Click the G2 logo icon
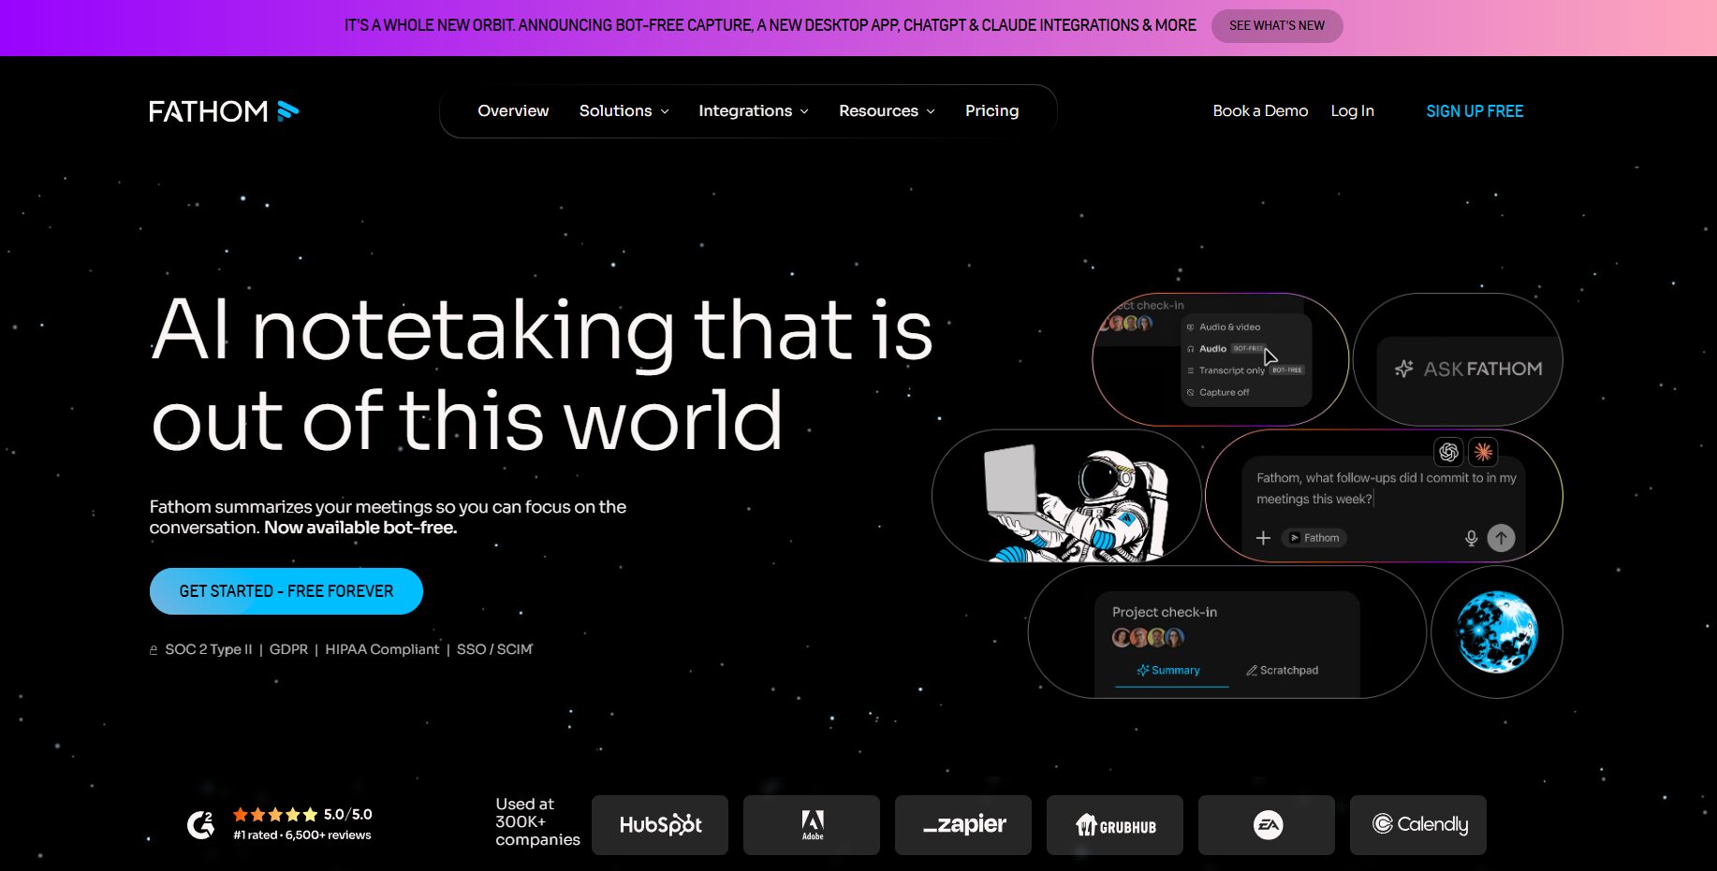The width and height of the screenshot is (1717, 871). pos(200,824)
